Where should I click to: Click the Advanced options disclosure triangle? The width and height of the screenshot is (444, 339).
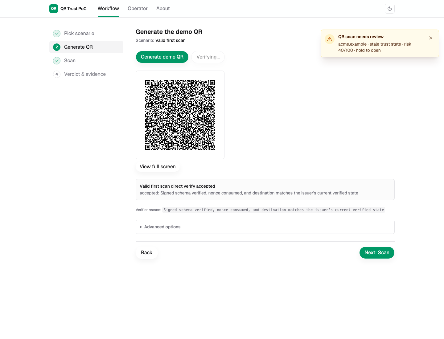pos(141,227)
